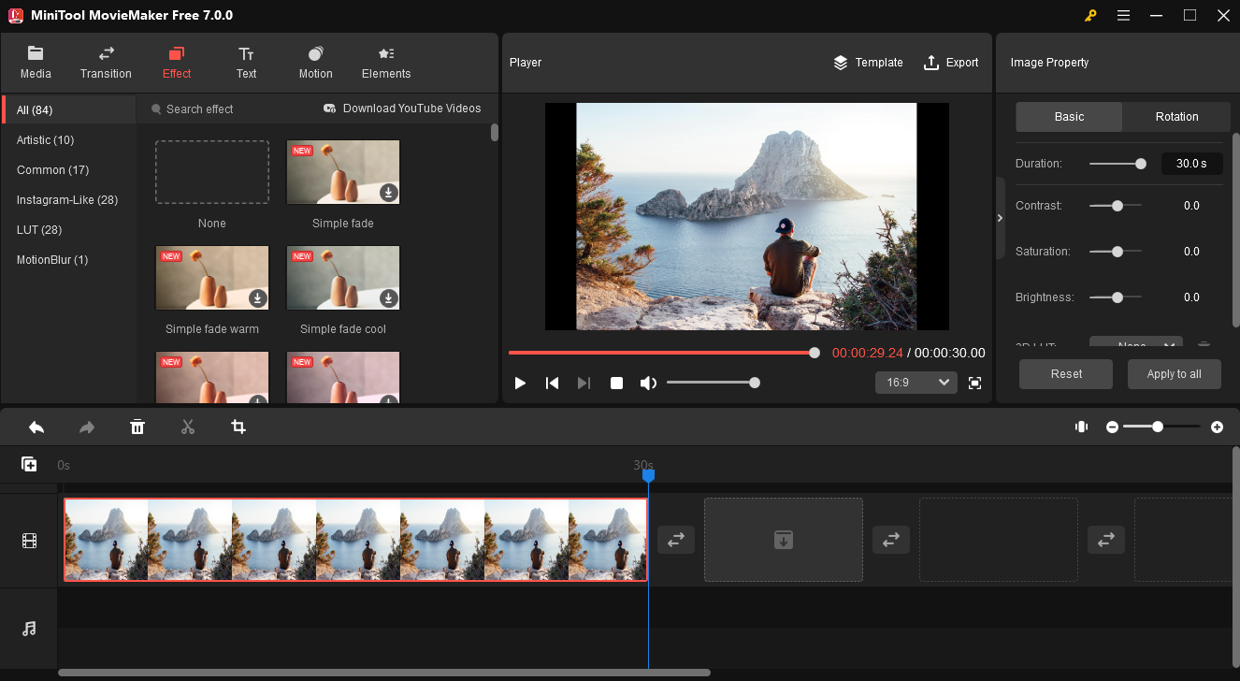This screenshot has width=1240, height=681.
Task: Select the crop tool icon
Action: pyautogui.click(x=238, y=427)
